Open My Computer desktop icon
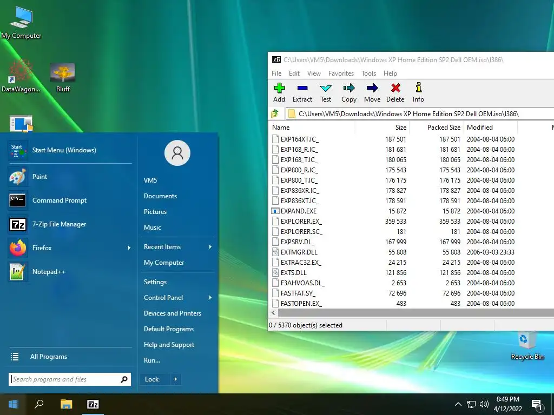This screenshot has height=415, width=554. pyautogui.click(x=21, y=22)
